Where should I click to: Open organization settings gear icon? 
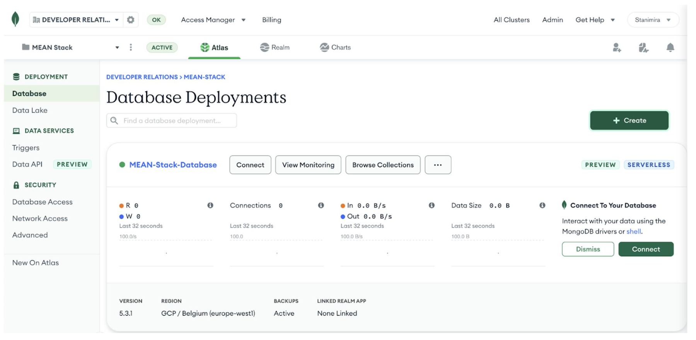click(x=131, y=20)
